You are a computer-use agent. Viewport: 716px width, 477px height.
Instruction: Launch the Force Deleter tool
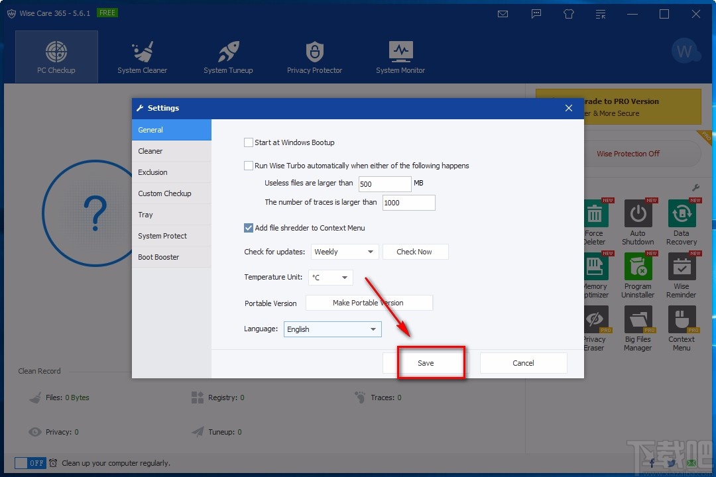point(595,223)
